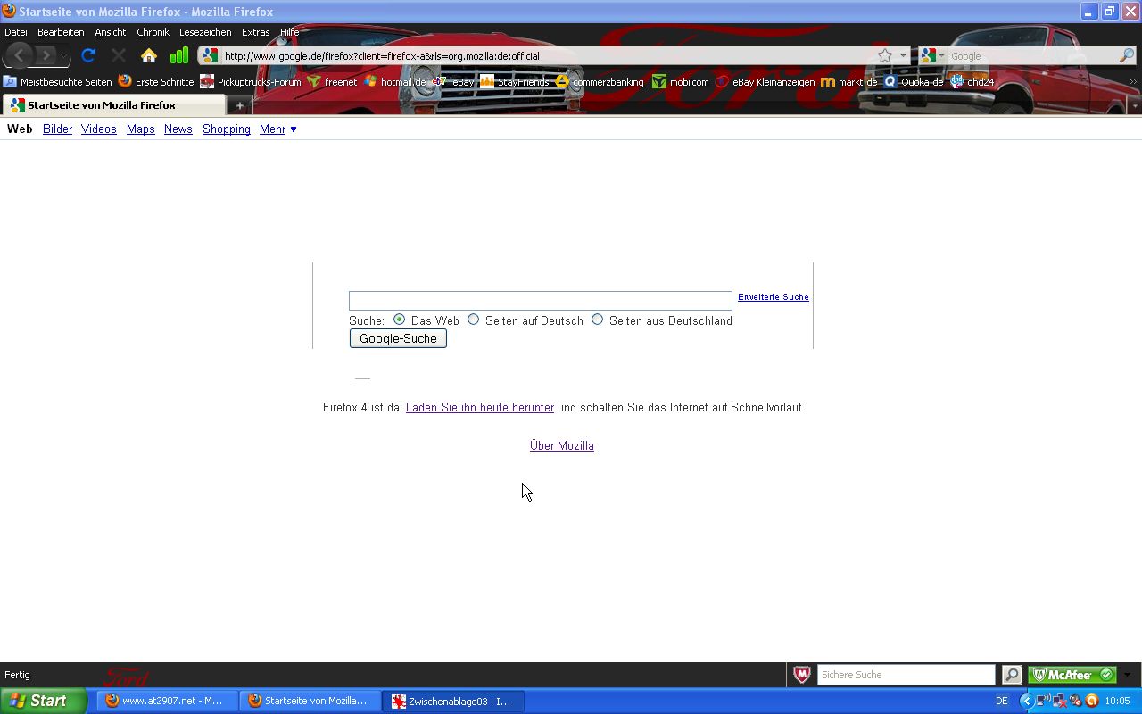Select the 'Startseite von Mozilla Firefox' tab
Image resolution: width=1142 pixels, height=714 pixels.
113,105
